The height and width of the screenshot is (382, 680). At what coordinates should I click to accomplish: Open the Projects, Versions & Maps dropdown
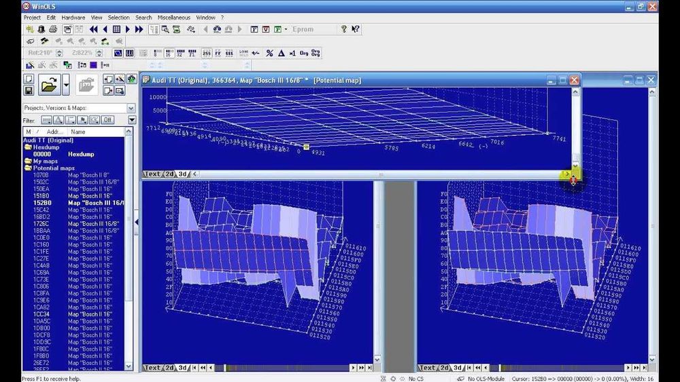[x=131, y=108]
